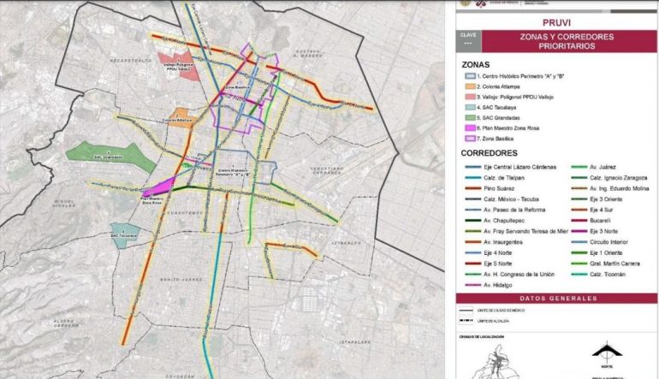The width and height of the screenshot is (659, 379).
Task: Click the green SAC Granadas polygon on map
Action: click(111, 157)
